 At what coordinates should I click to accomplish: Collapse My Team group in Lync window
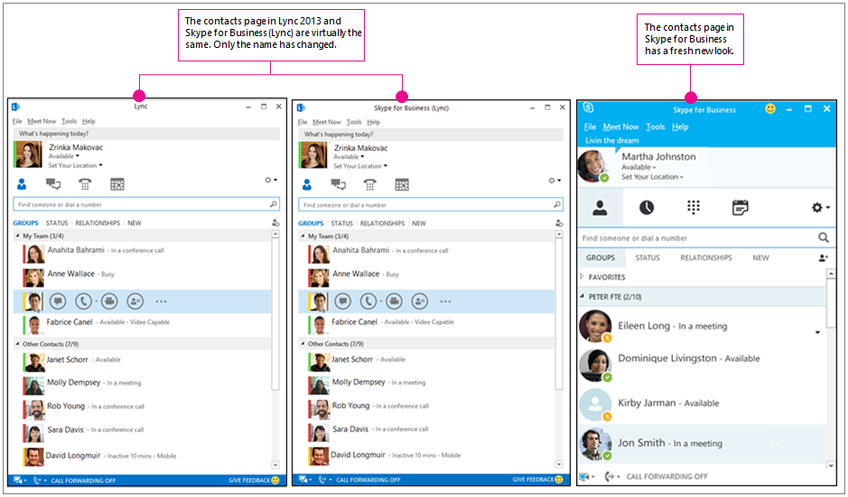click(17, 236)
